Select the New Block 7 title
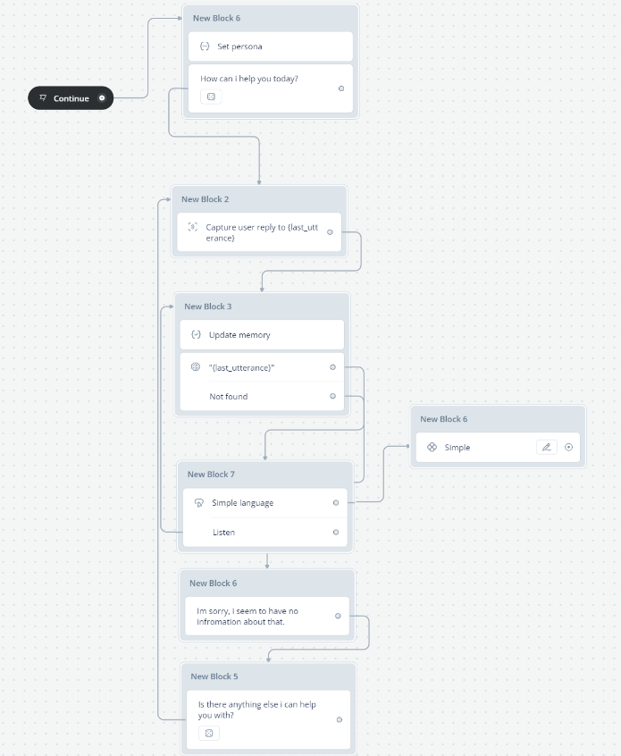Viewport: 621px width, 756px height. pyautogui.click(x=211, y=474)
